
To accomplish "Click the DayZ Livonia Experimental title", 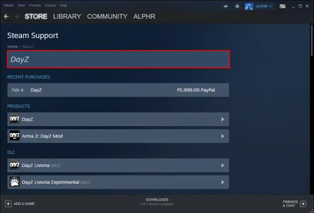I will coord(51,182).
